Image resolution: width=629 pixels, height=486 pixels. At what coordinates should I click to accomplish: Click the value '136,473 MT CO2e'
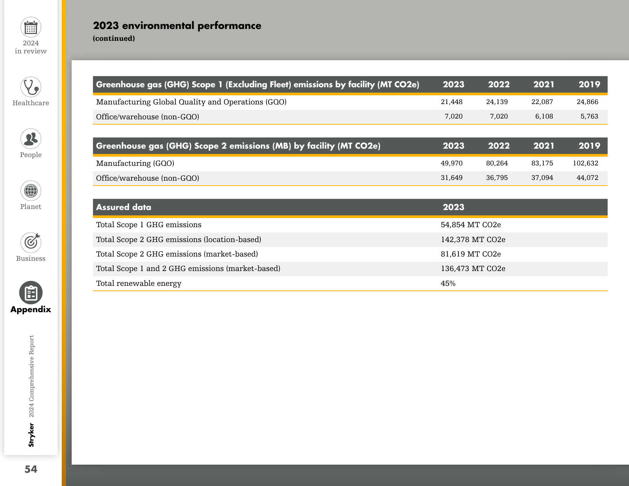point(473,268)
